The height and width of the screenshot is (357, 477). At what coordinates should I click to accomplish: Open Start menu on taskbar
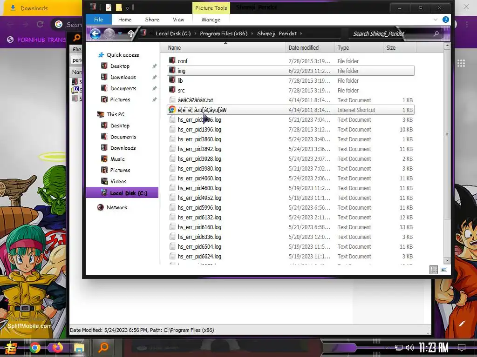coord(11,348)
